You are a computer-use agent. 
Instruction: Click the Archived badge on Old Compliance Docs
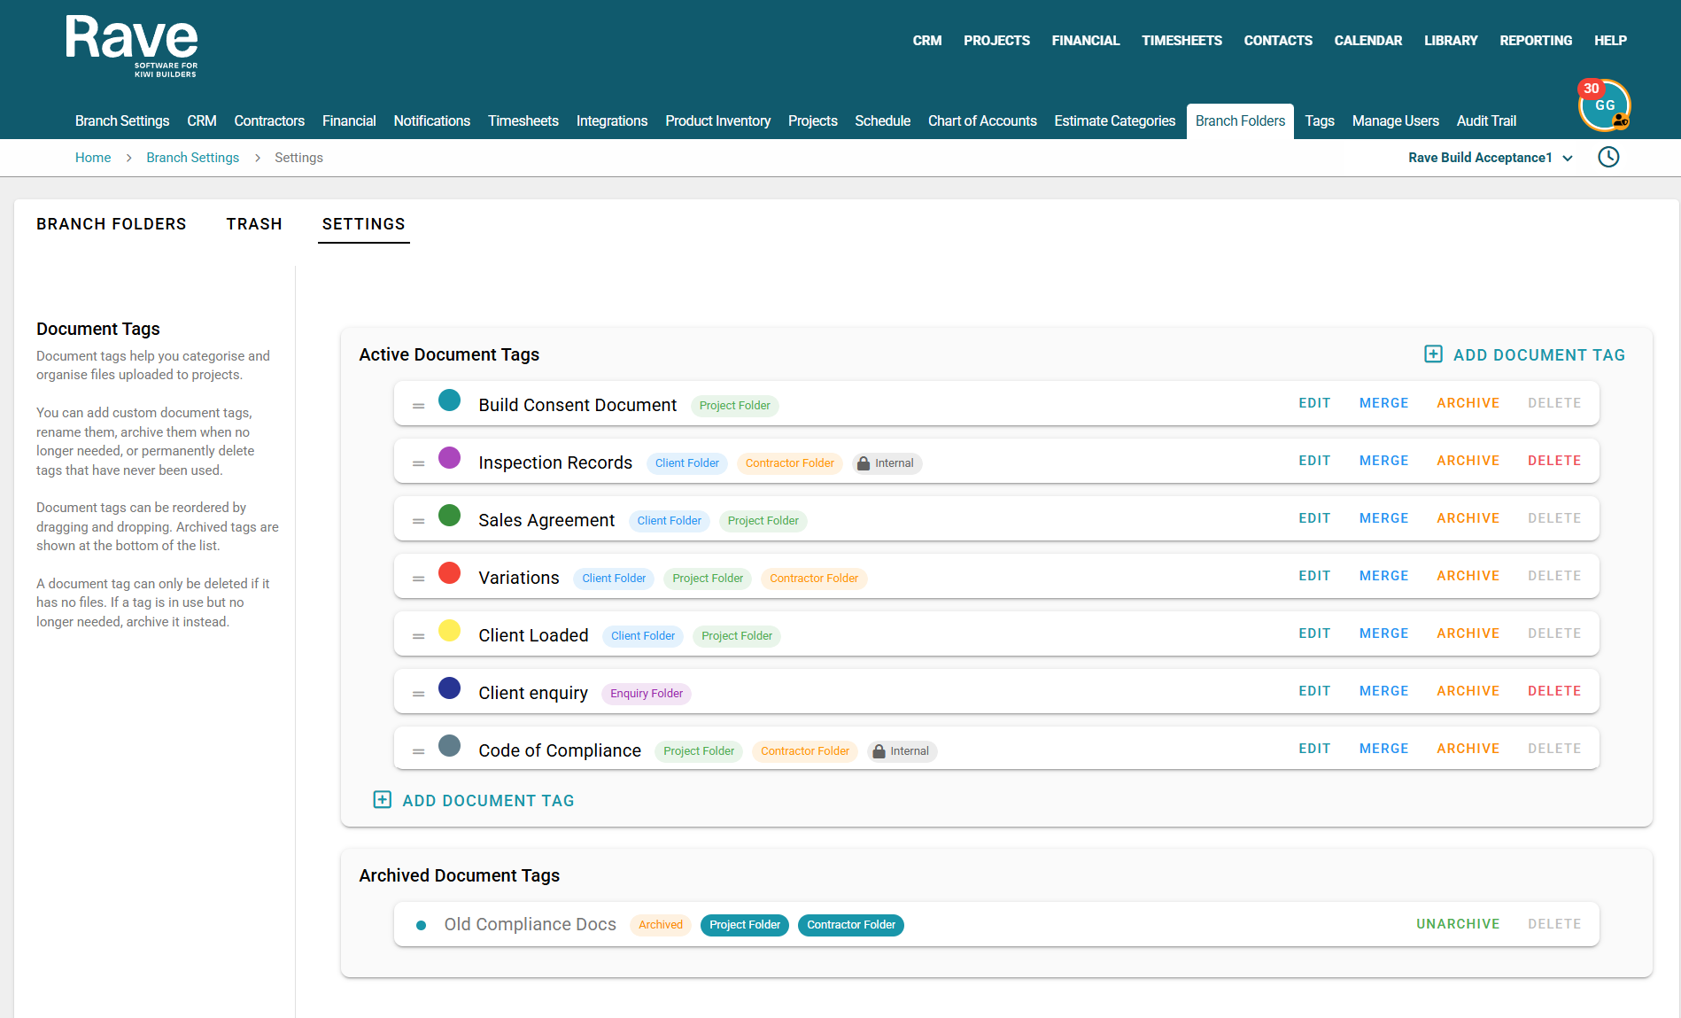tap(661, 925)
